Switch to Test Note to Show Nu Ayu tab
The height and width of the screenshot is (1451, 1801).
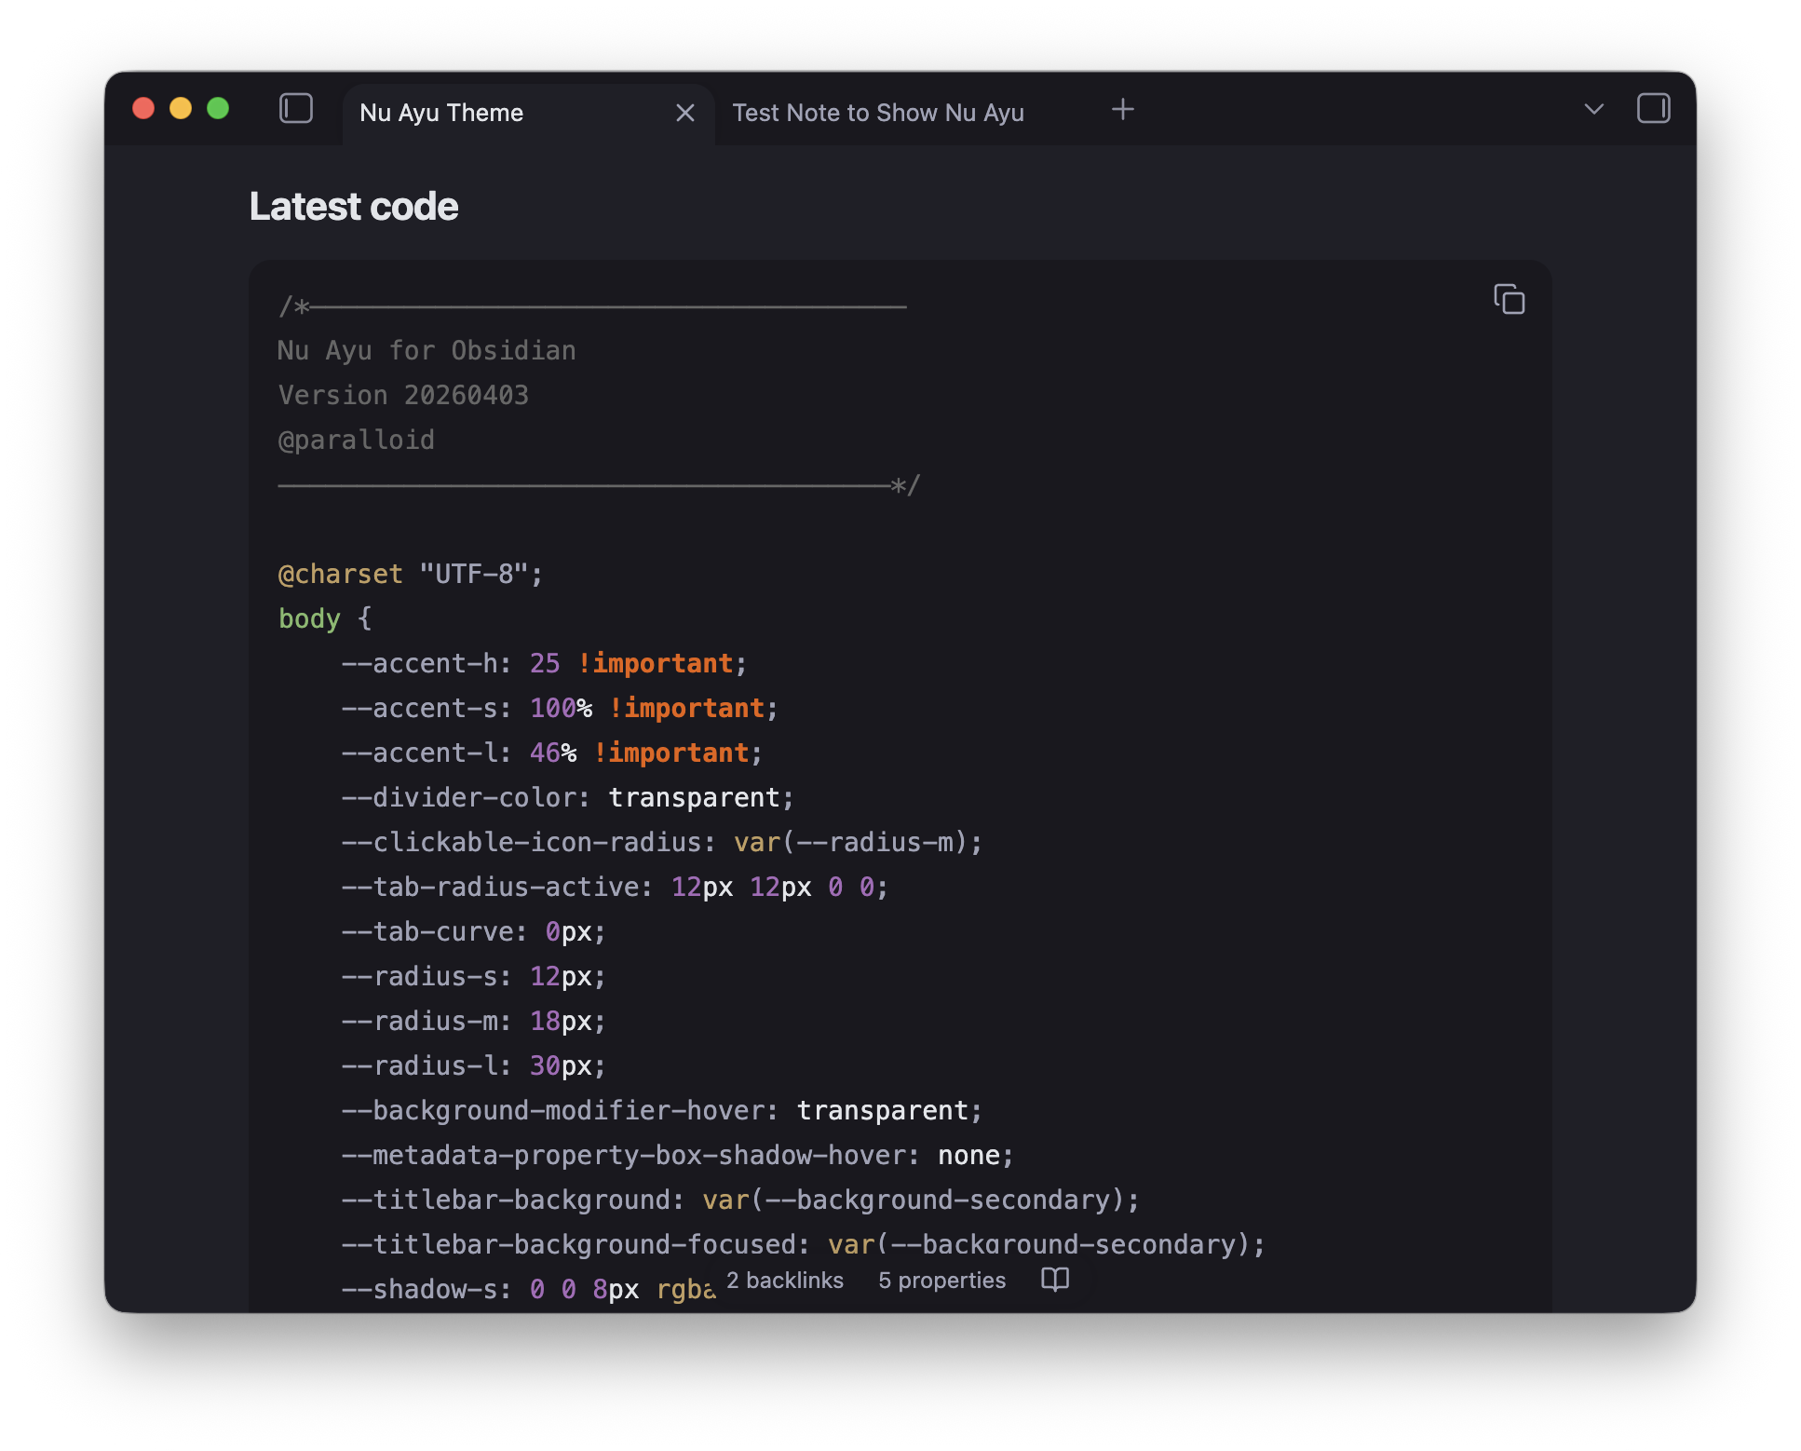tap(878, 113)
